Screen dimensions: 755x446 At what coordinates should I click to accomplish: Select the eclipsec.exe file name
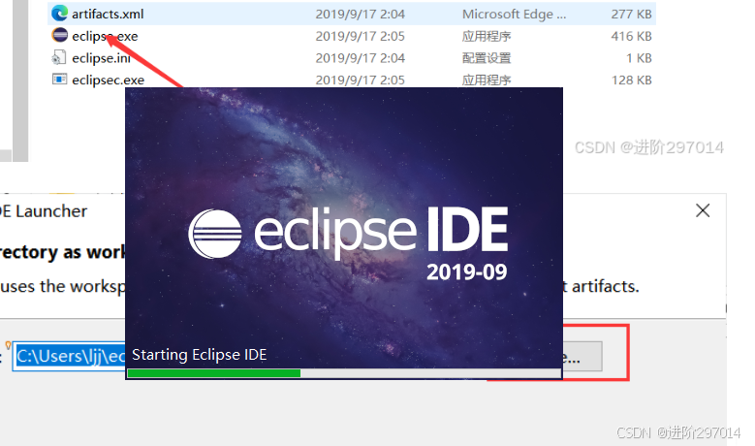click(109, 80)
